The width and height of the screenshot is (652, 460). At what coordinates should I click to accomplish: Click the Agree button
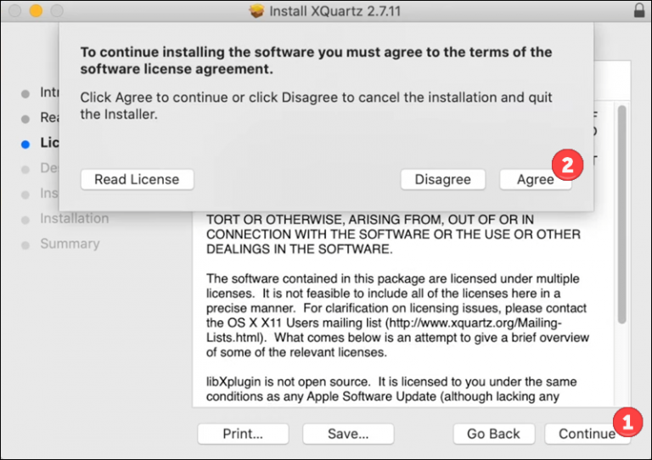click(535, 180)
